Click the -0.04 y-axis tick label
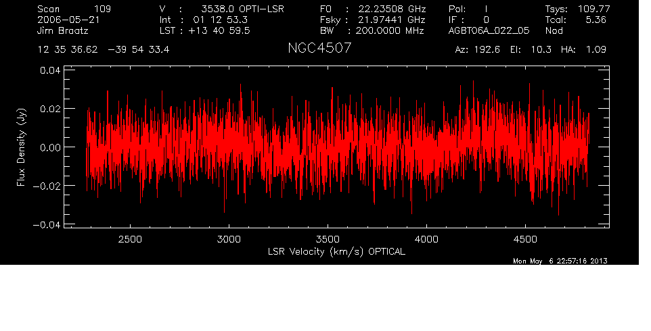This screenshot has width=651, height=331. pos(47,224)
